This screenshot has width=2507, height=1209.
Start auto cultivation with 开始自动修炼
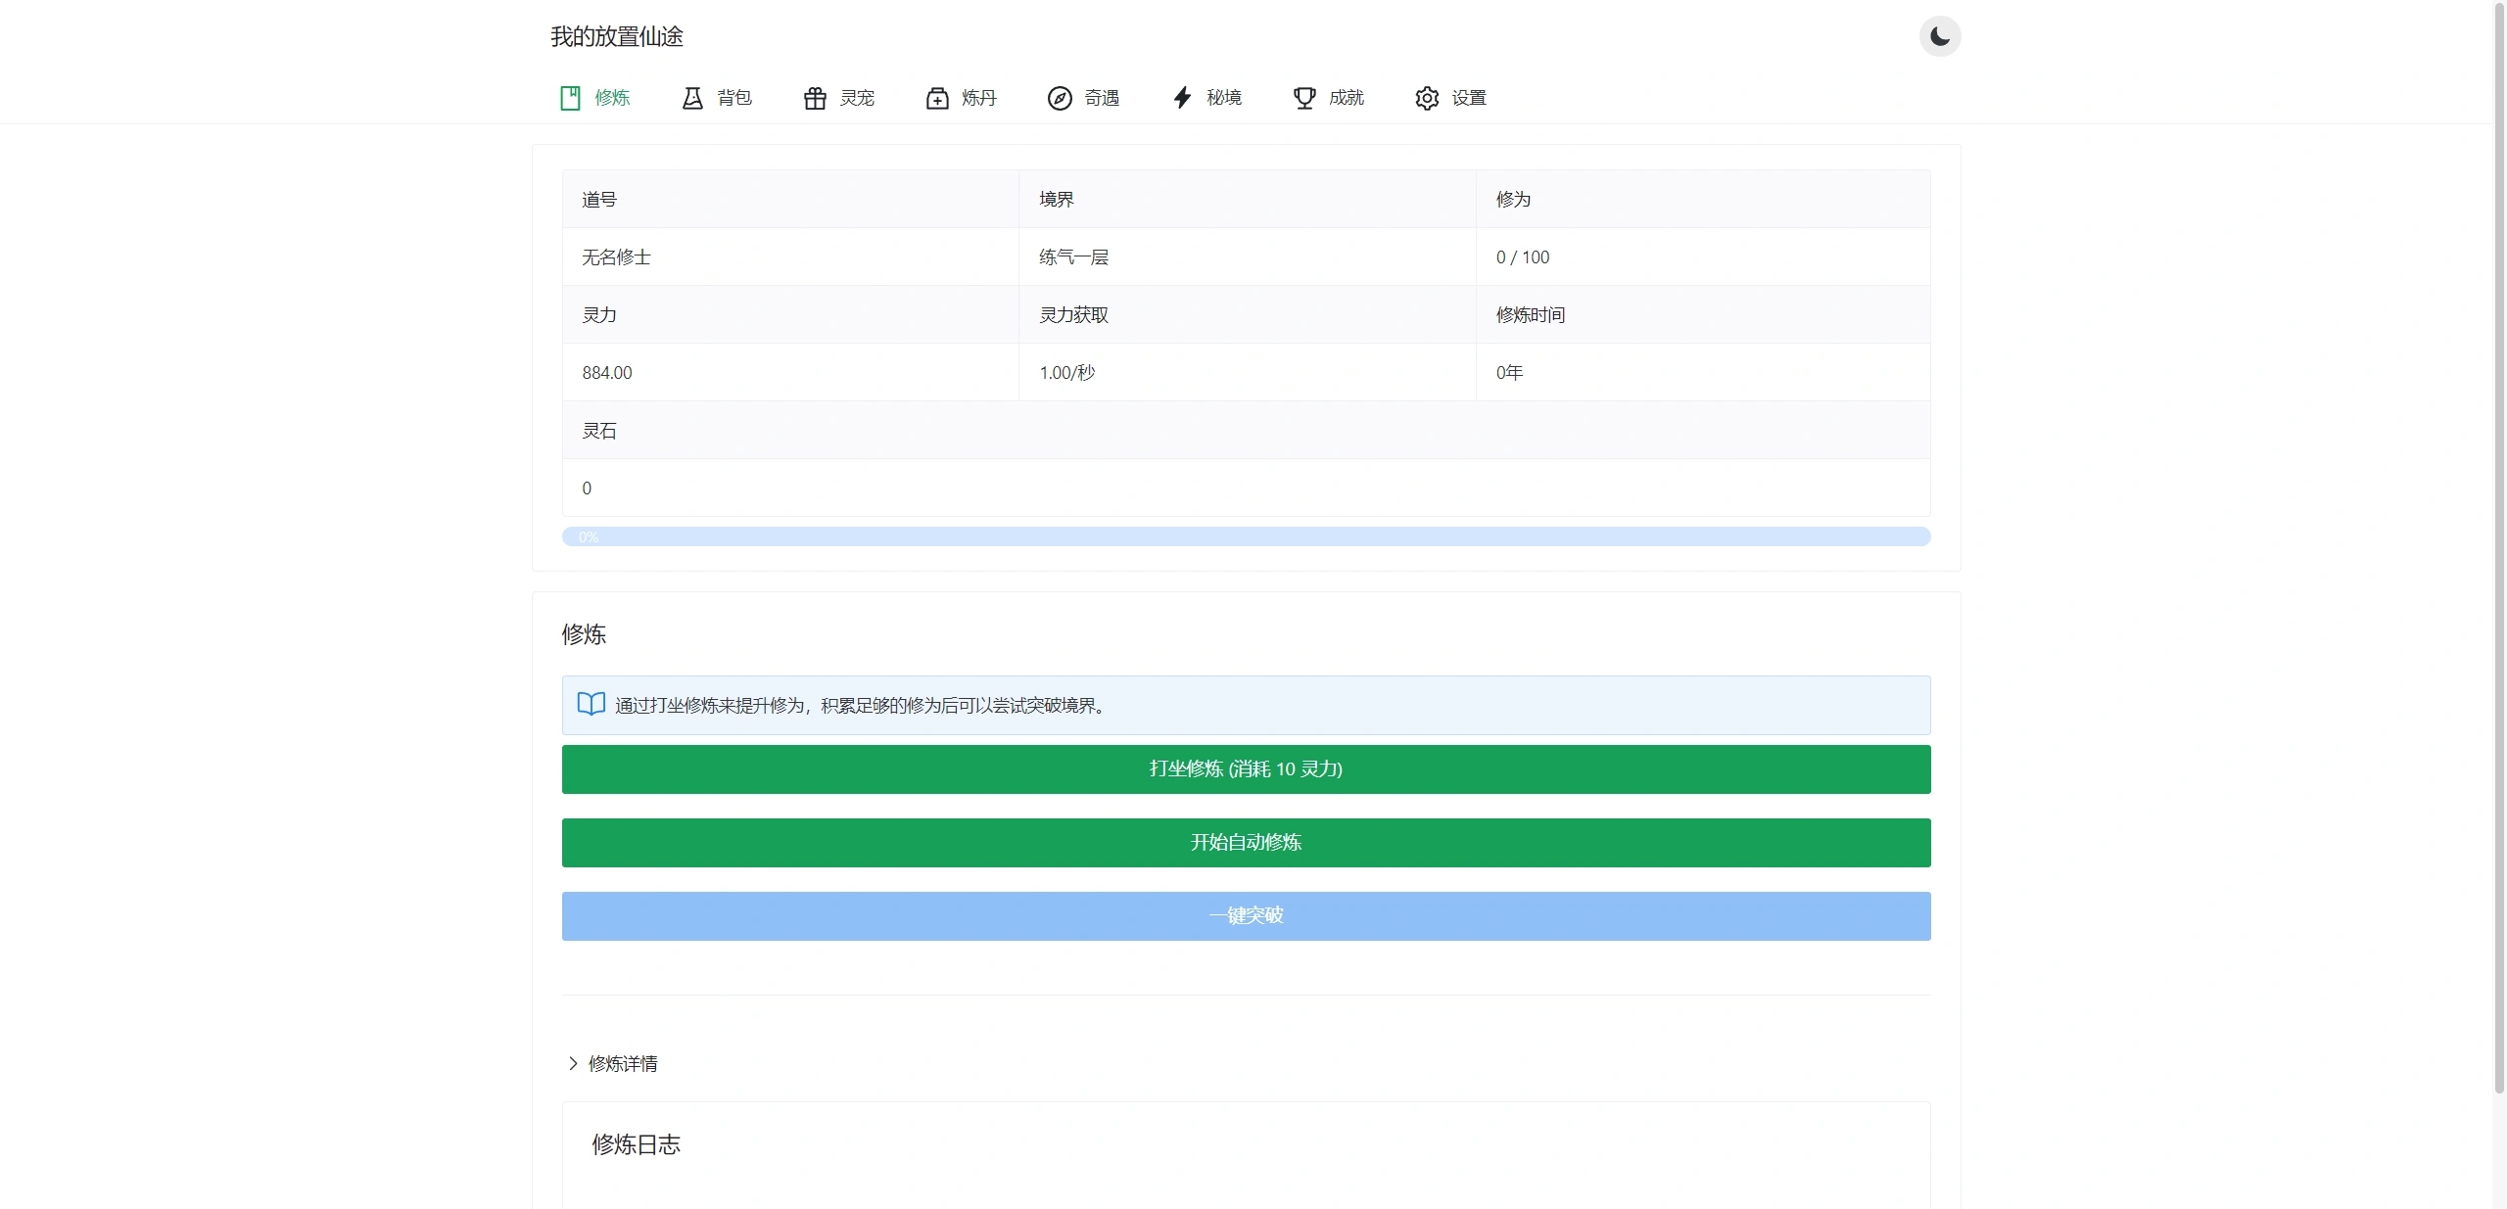pos(1246,843)
